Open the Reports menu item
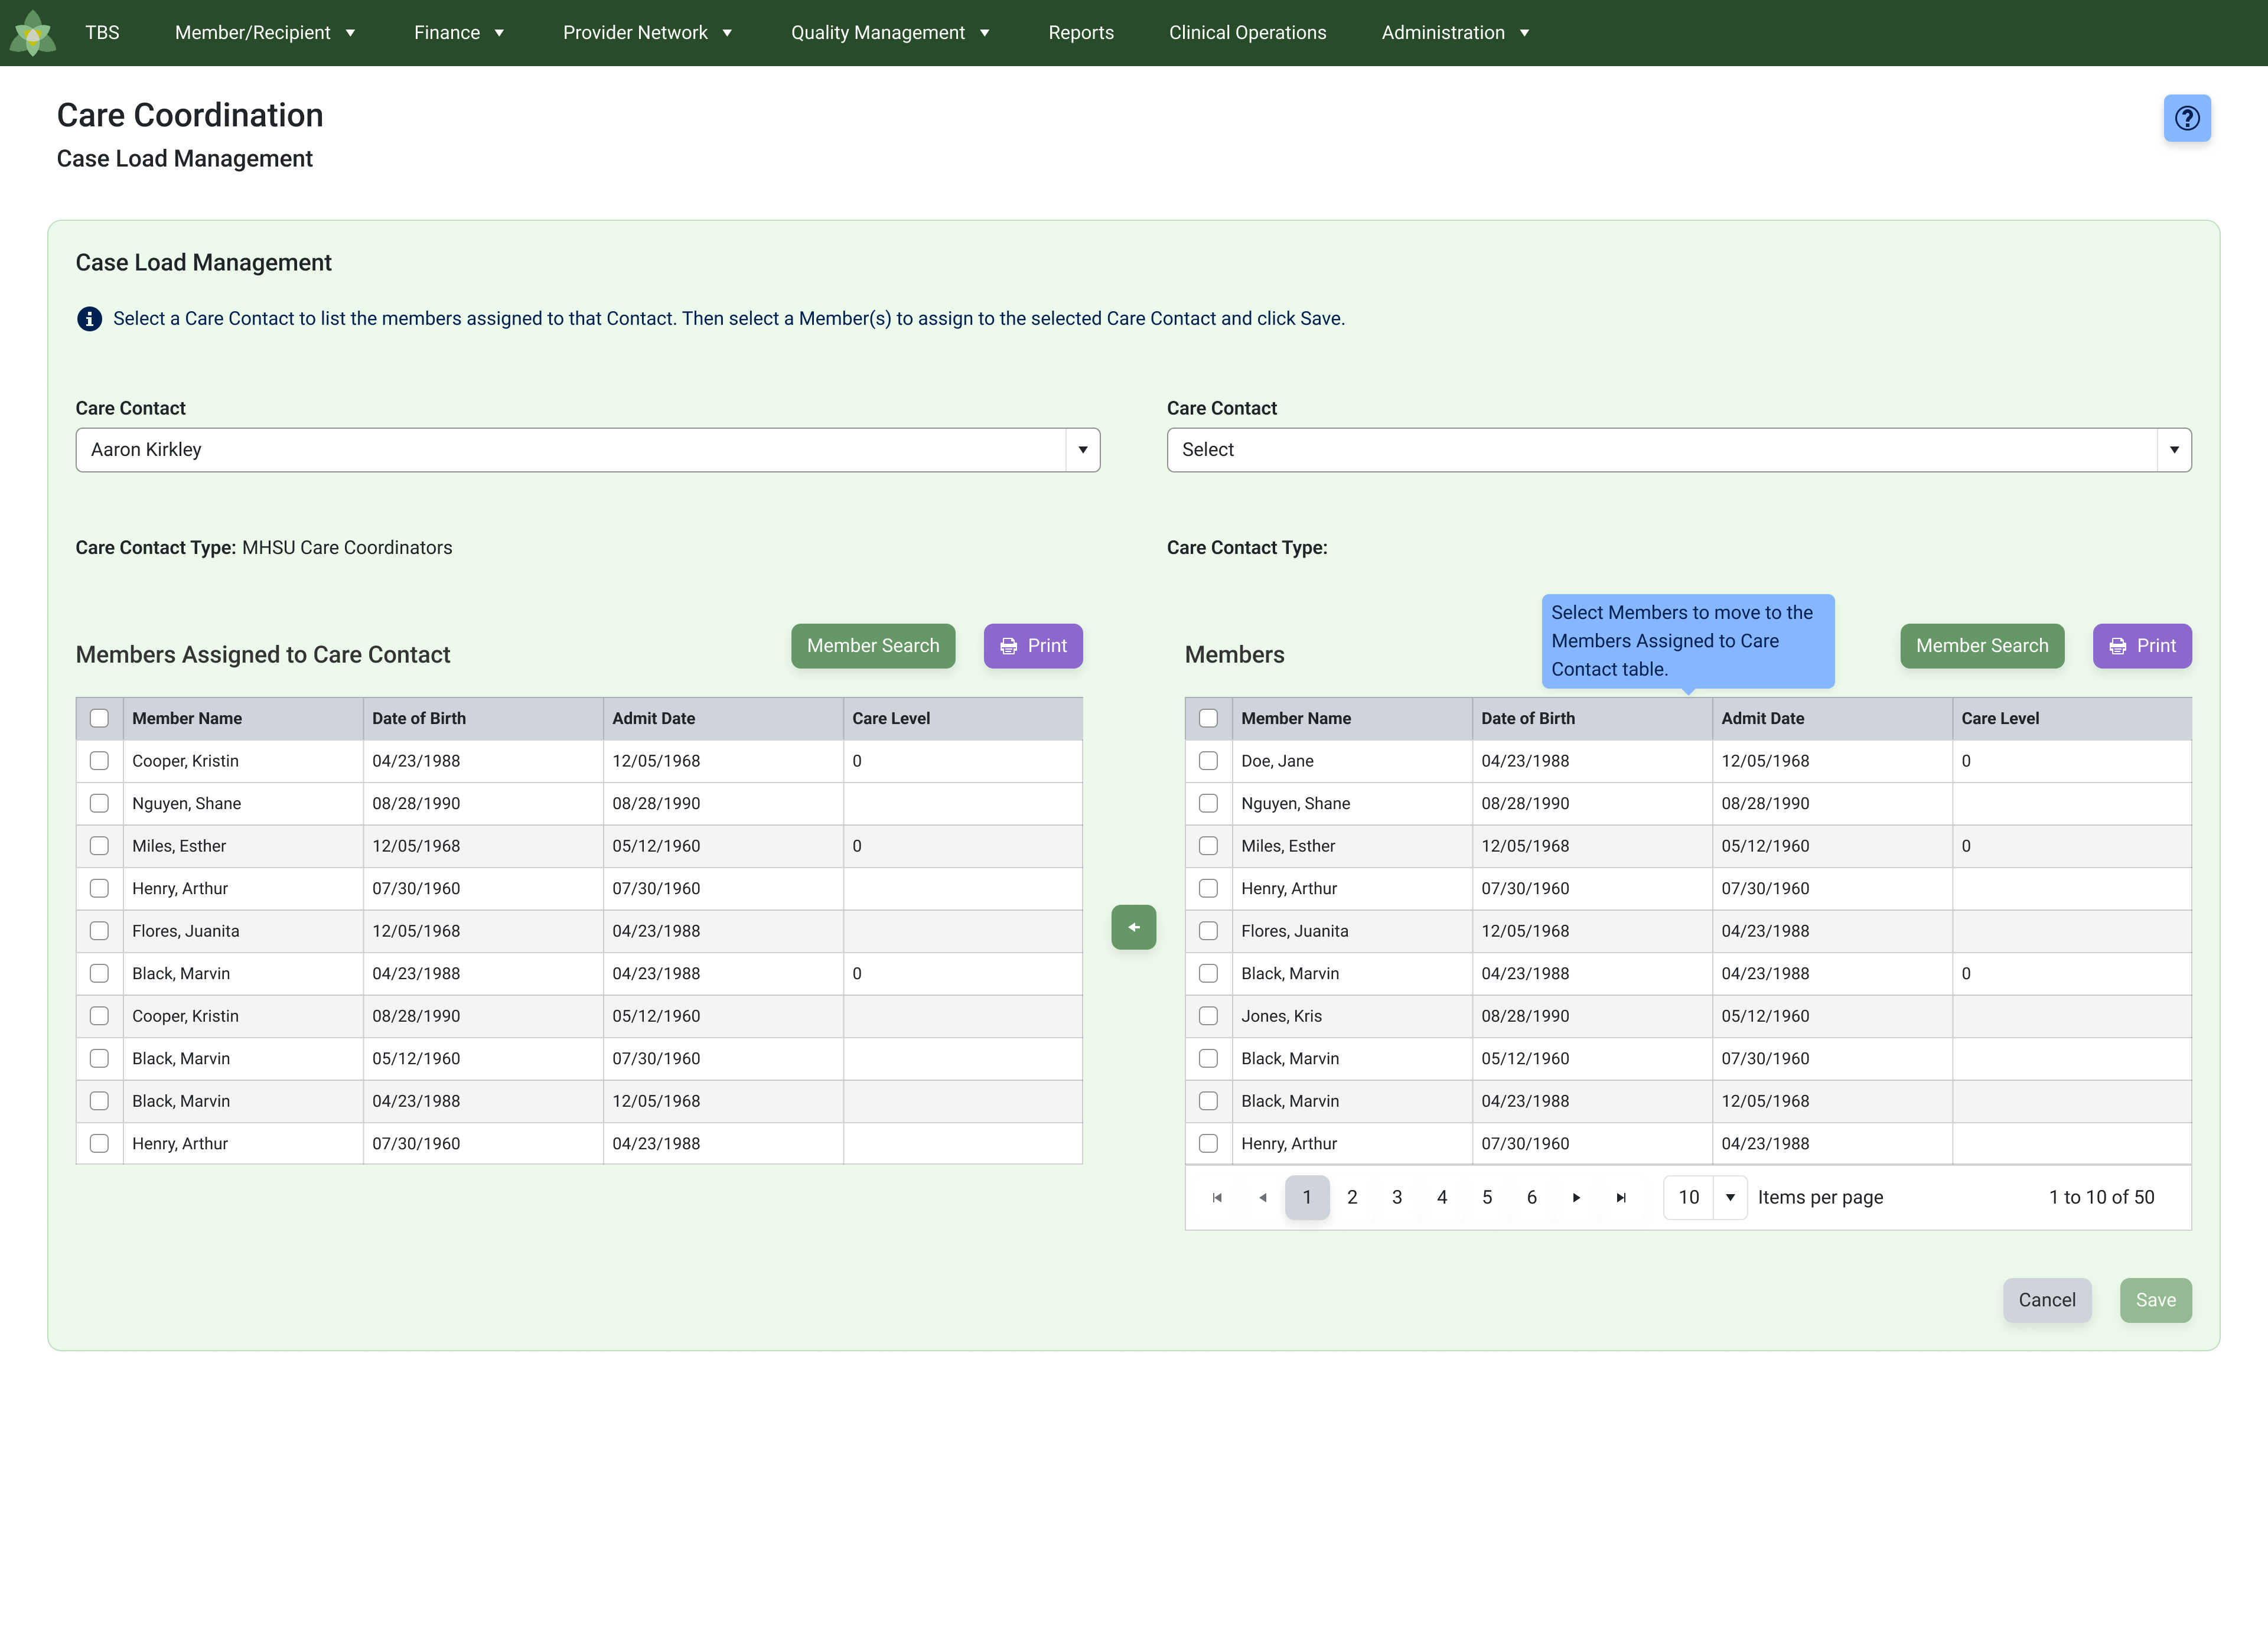Image resolution: width=2268 pixels, height=1630 pixels. (x=1081, y=33)
